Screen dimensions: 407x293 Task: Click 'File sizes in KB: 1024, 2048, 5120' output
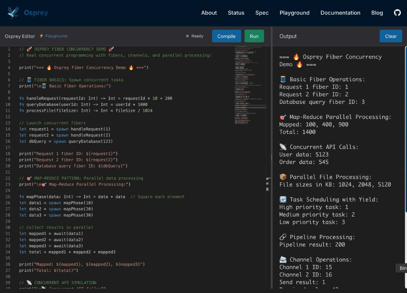coord(335,184)
